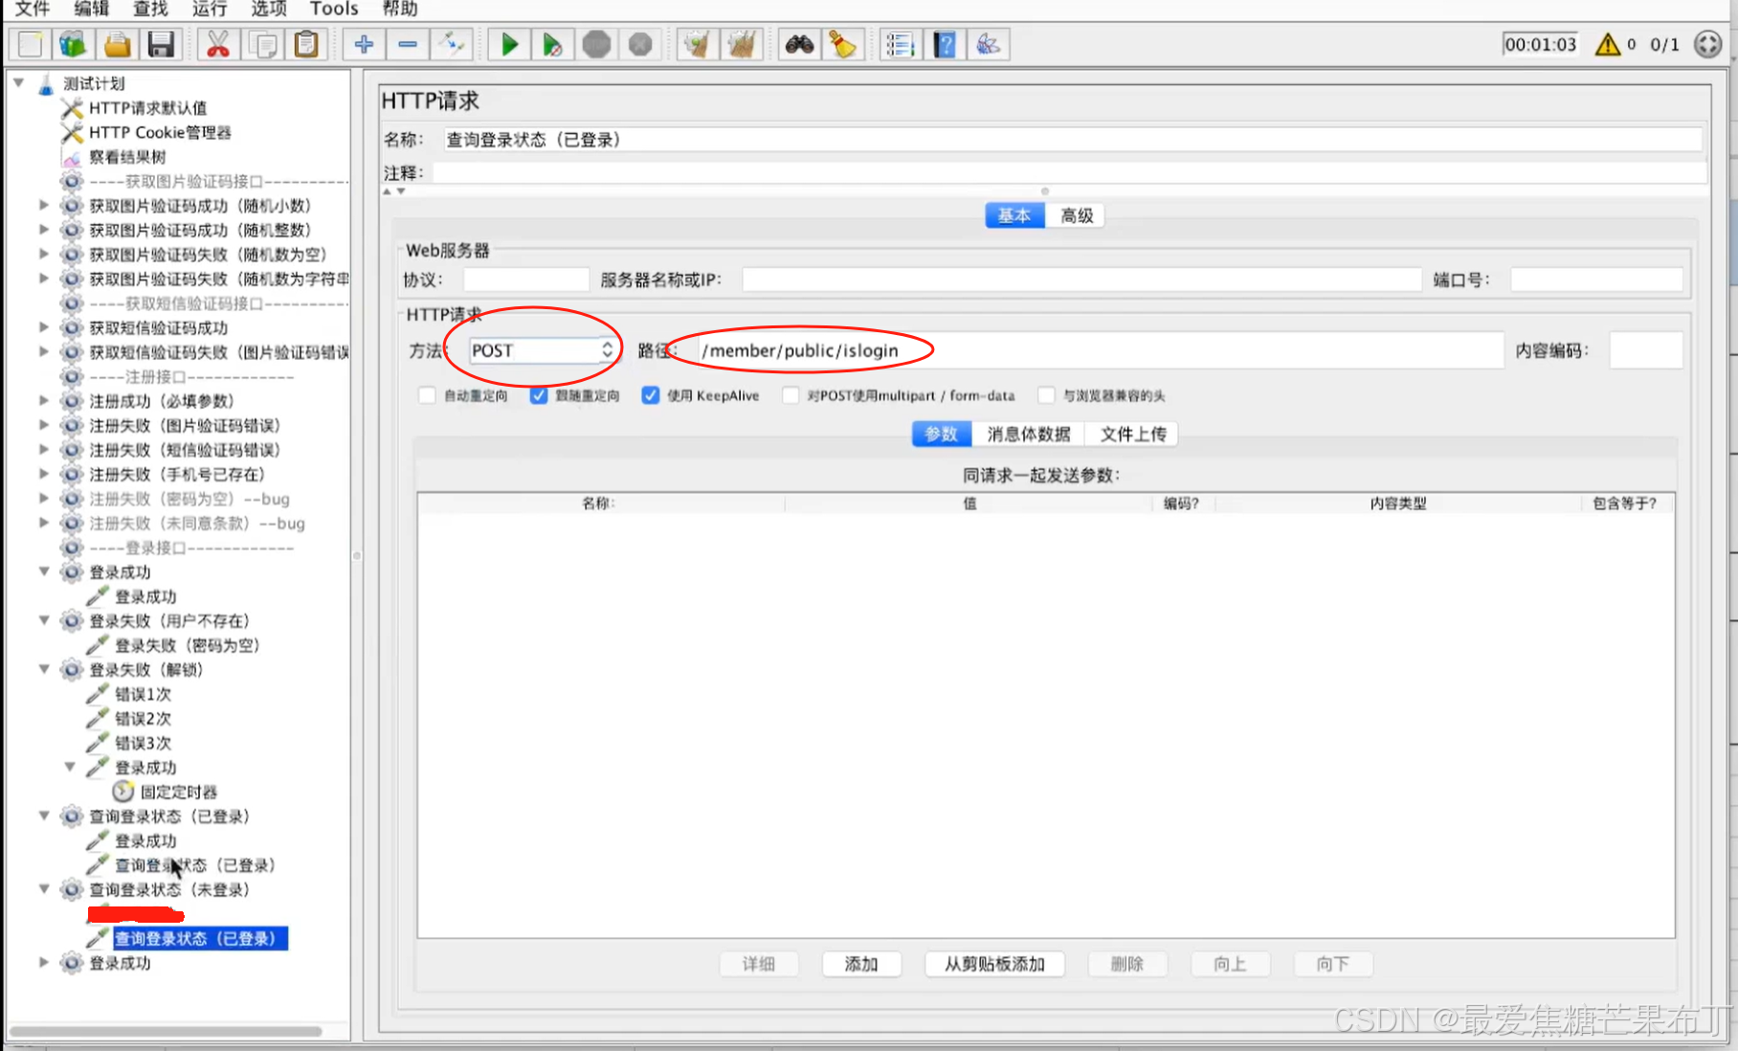Expand 获取短信验证码成功 node
Viewport: 1738px width, 1051px height.
click(x=43, y=327)
